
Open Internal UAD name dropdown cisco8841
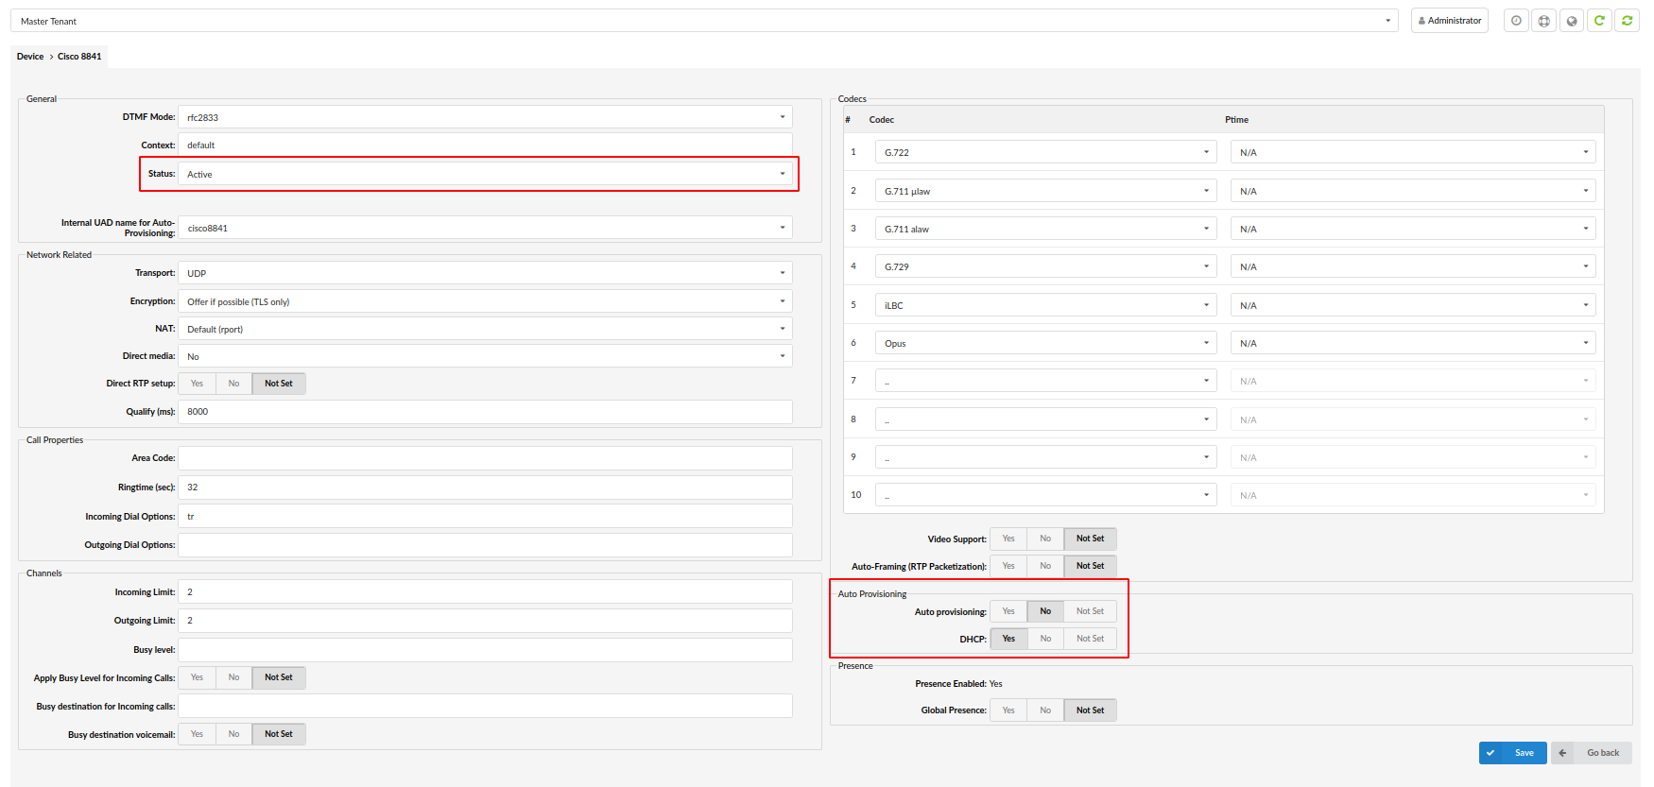click(485, 228)
